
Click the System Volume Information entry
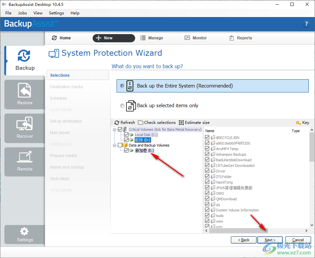tap(237, 210)
